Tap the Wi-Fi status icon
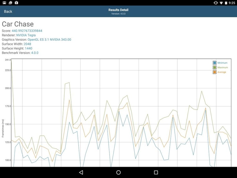Image resolution: width=237 pixels, height=178 pixels. (x=221, y=3)
